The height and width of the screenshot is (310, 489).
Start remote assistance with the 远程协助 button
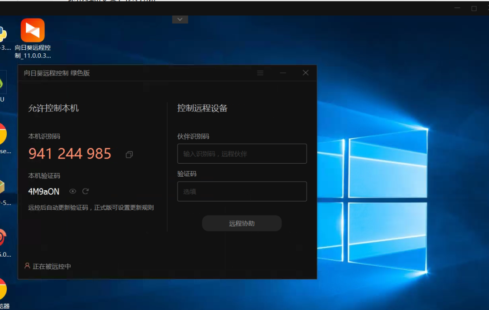point(242,223)
